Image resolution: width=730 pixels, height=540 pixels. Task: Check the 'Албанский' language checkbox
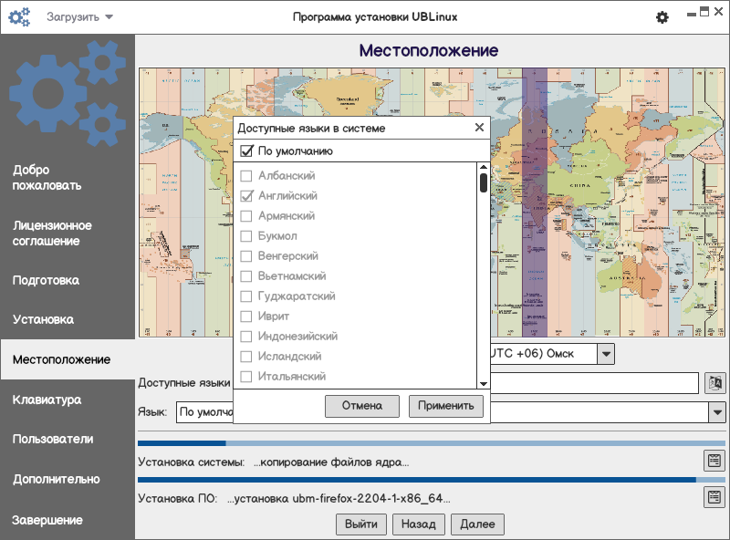(x=245, y=175)
